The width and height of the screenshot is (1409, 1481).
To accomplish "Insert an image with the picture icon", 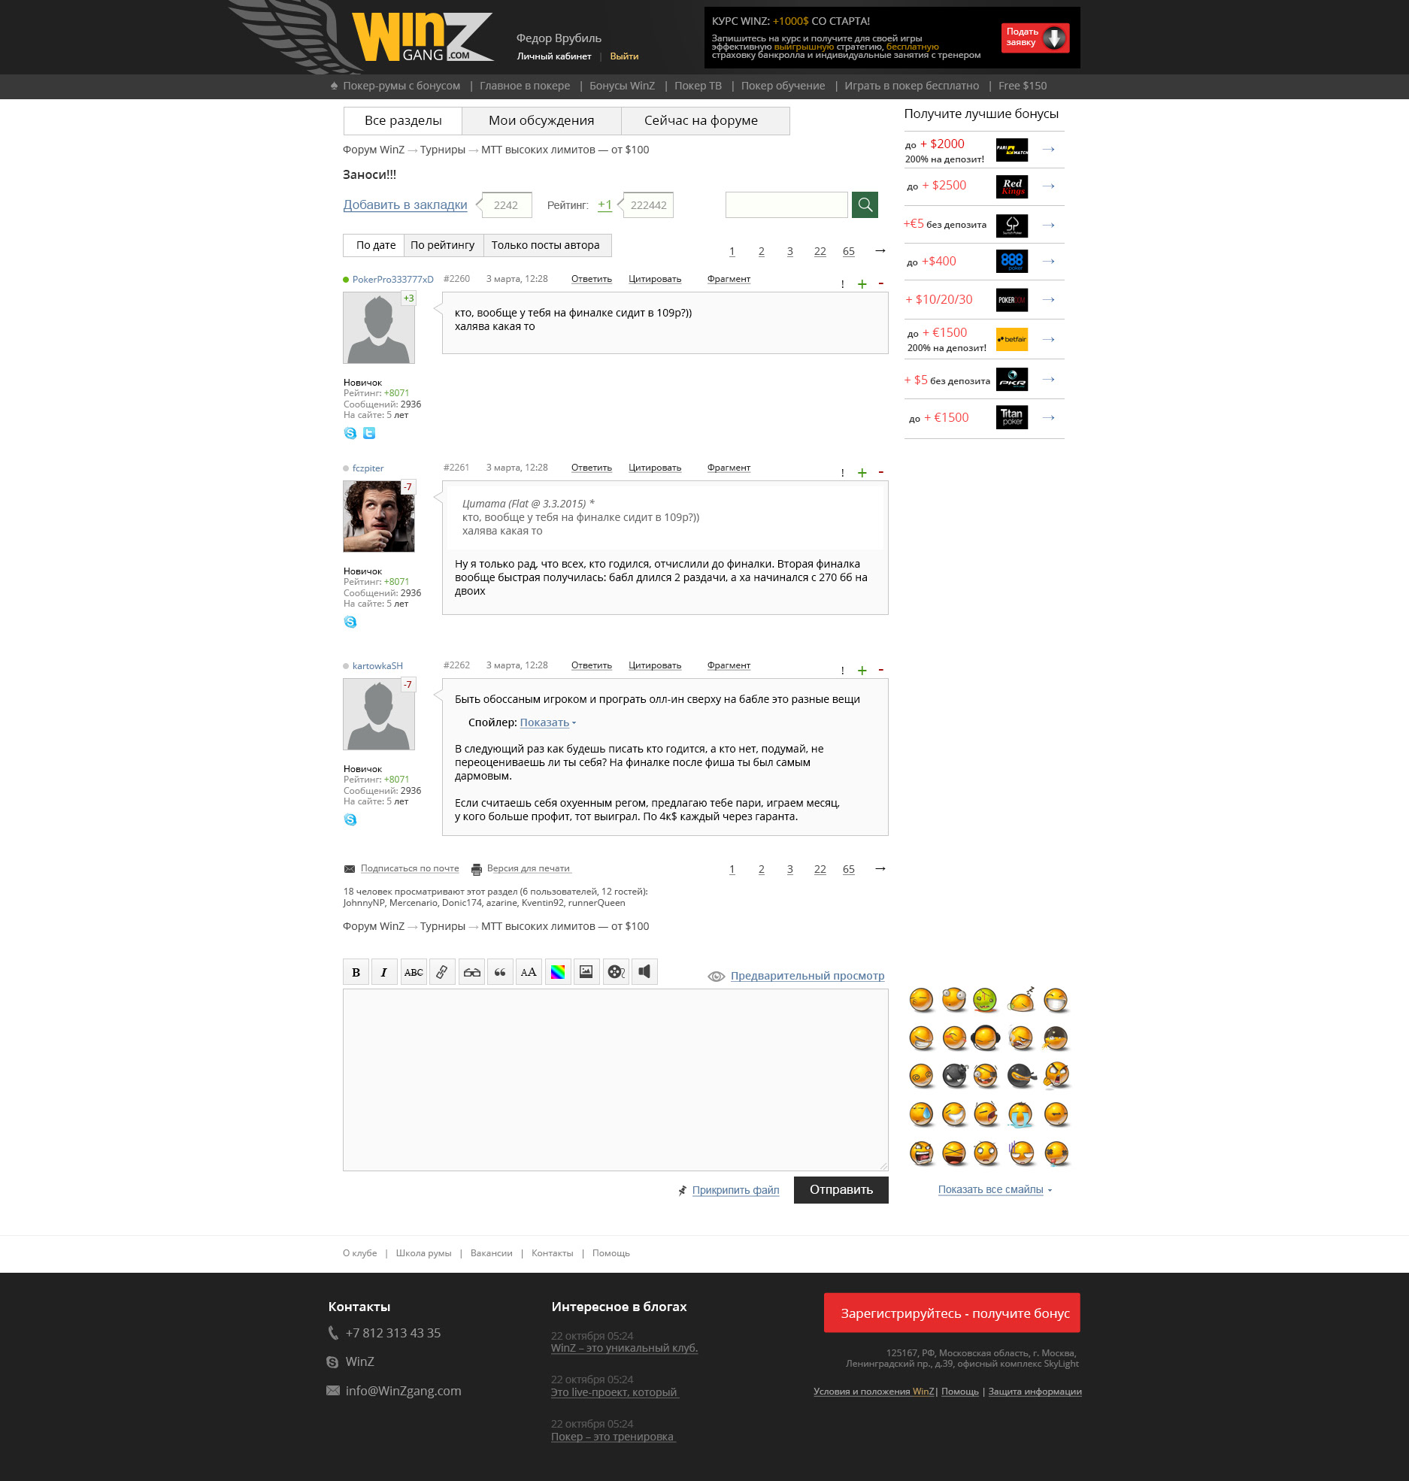I will [586, 972].
